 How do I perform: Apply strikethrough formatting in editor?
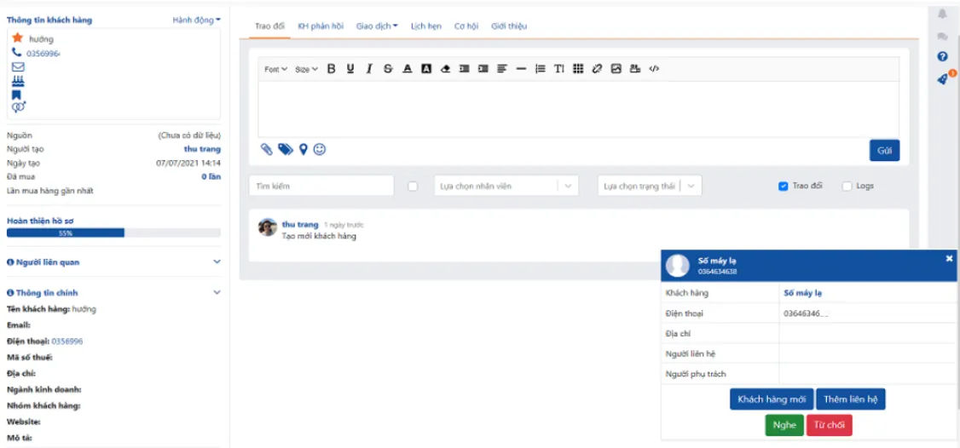[388, 69]
